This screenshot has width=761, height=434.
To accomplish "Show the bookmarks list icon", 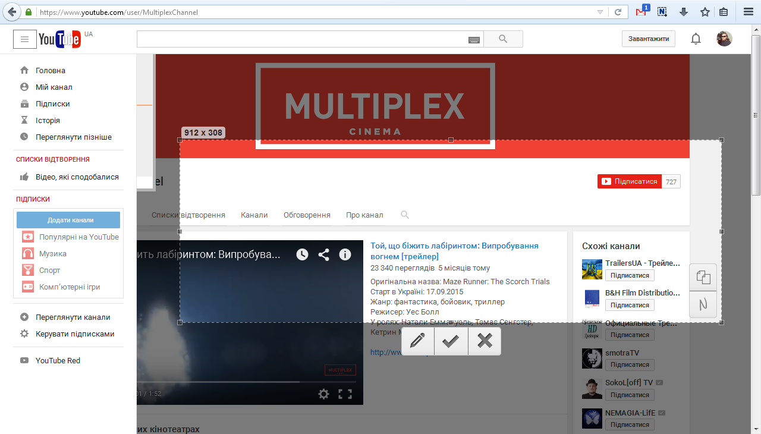I will click(x=724, y=12).
